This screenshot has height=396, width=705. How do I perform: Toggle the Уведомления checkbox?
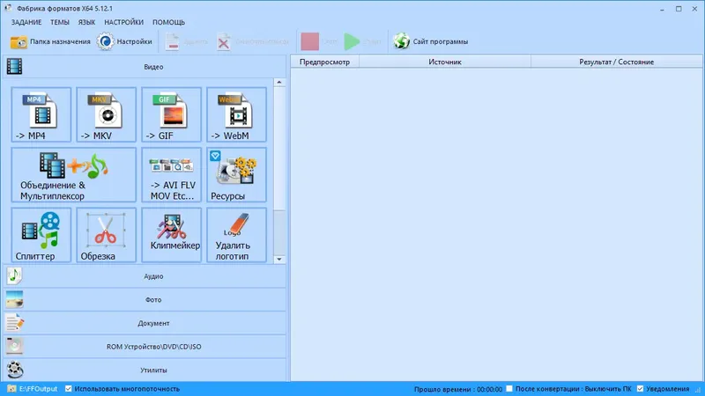(x=640, y=389)
